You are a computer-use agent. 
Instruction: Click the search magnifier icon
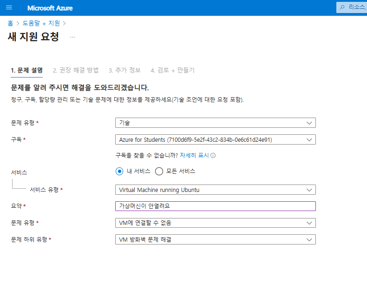tap(342, 7)
